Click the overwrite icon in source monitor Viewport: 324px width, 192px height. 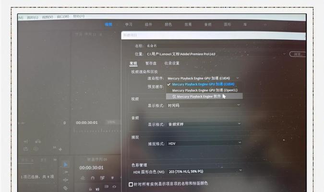25,149
